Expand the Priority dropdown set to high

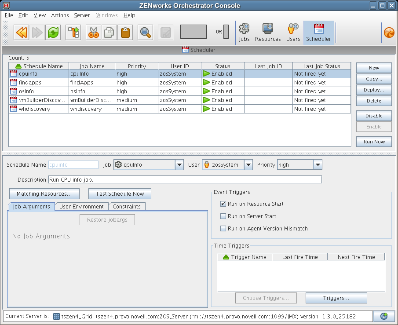click(x=318, y=165)
